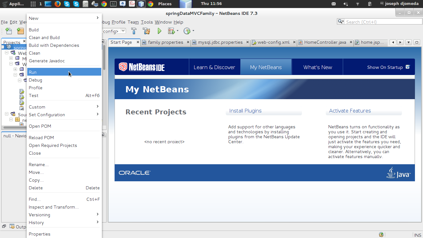Open the config dropdown in toolbar
Viewport: 423px width, 238px height.
tap(123, 31)
